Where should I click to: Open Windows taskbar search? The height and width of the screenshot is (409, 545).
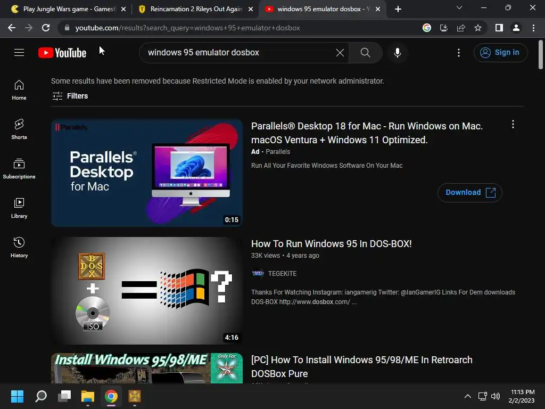pos(41,396)
